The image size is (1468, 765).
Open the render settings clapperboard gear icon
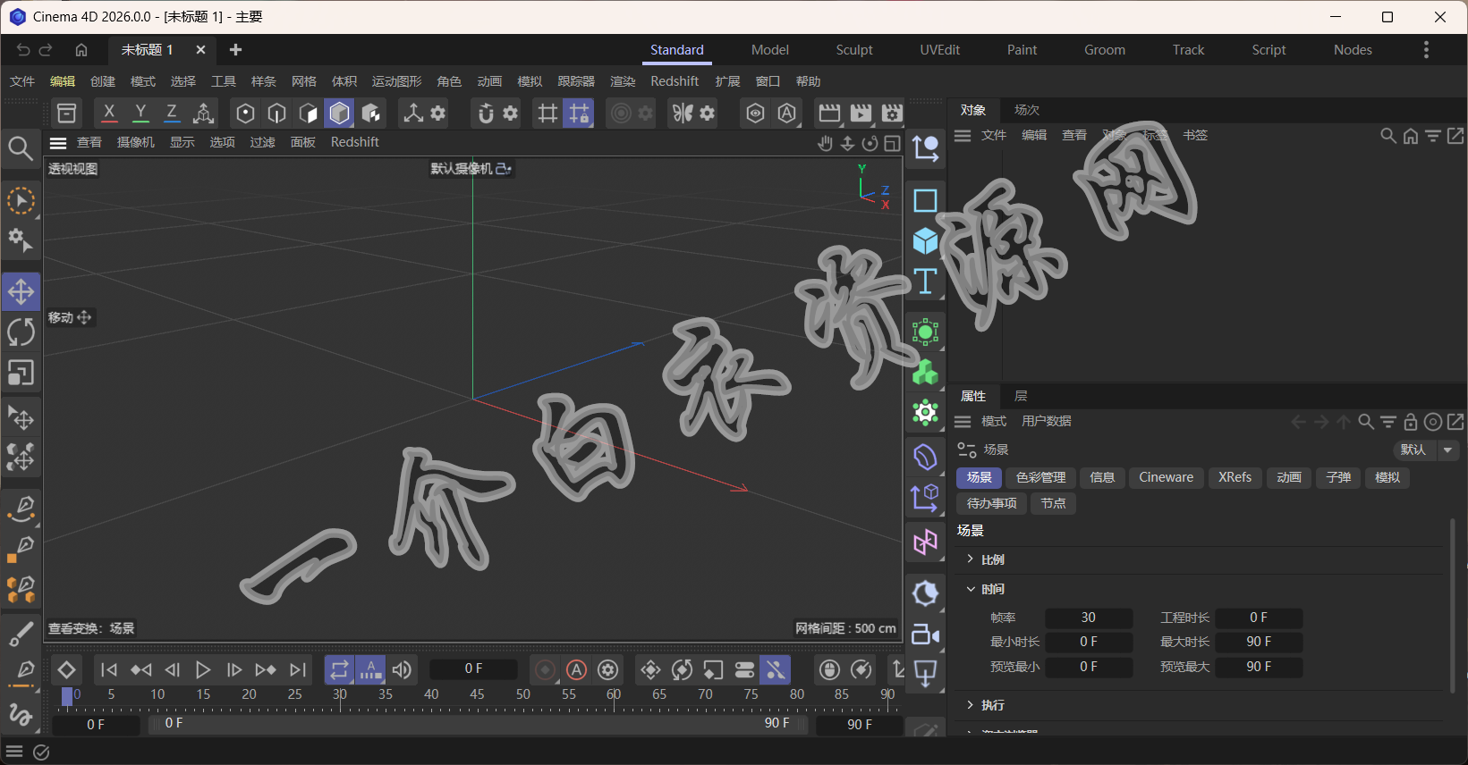tap(892, 113)
